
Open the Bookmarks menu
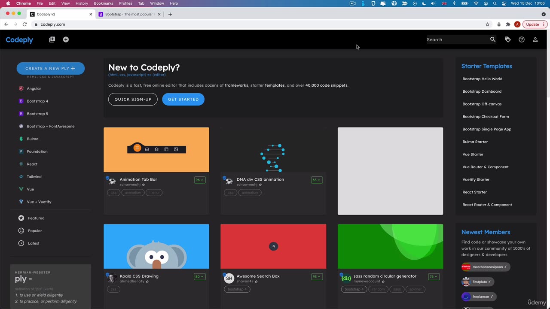coord(104,3)
